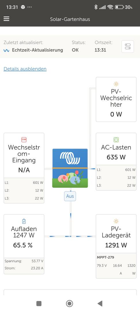Tap the Status OK indicator

click(x=75, y=50)
